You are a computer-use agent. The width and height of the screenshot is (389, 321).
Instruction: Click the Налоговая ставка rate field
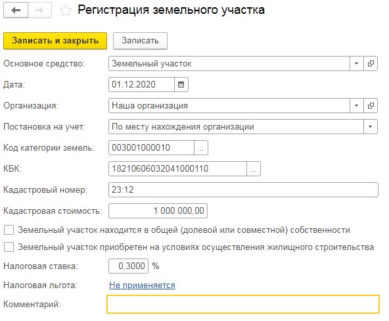pos(129,266)
